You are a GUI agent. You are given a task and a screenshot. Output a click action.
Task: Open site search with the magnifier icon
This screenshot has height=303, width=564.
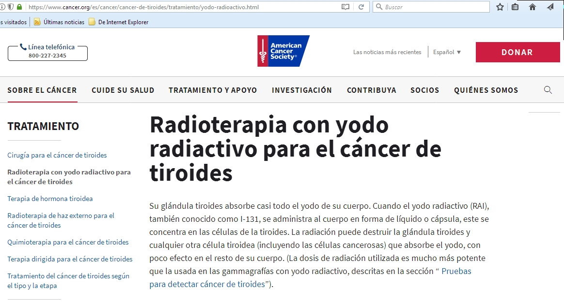tap(548, 90)
